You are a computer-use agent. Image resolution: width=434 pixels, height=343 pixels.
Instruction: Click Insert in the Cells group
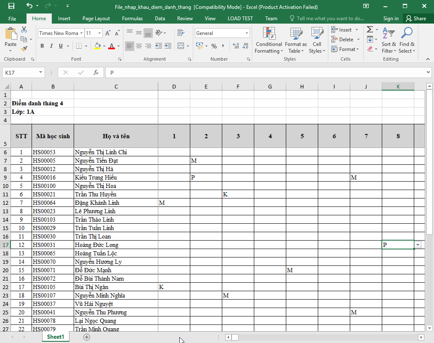345,29
